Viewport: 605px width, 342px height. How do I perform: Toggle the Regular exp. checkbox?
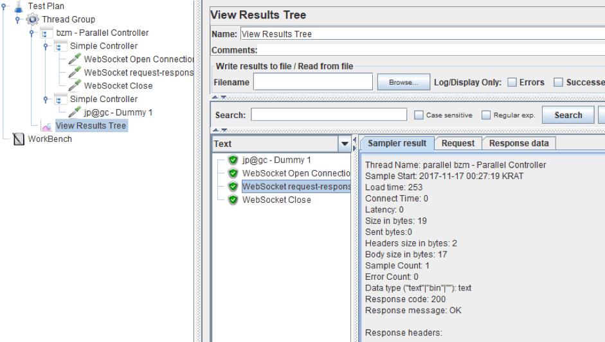(x=486, y=115)
